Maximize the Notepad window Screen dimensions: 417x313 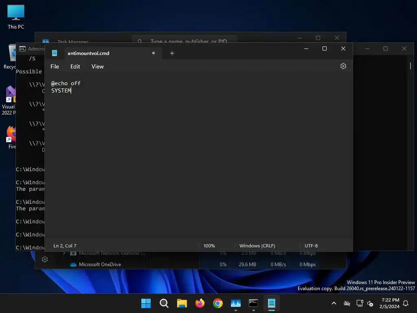325,48
